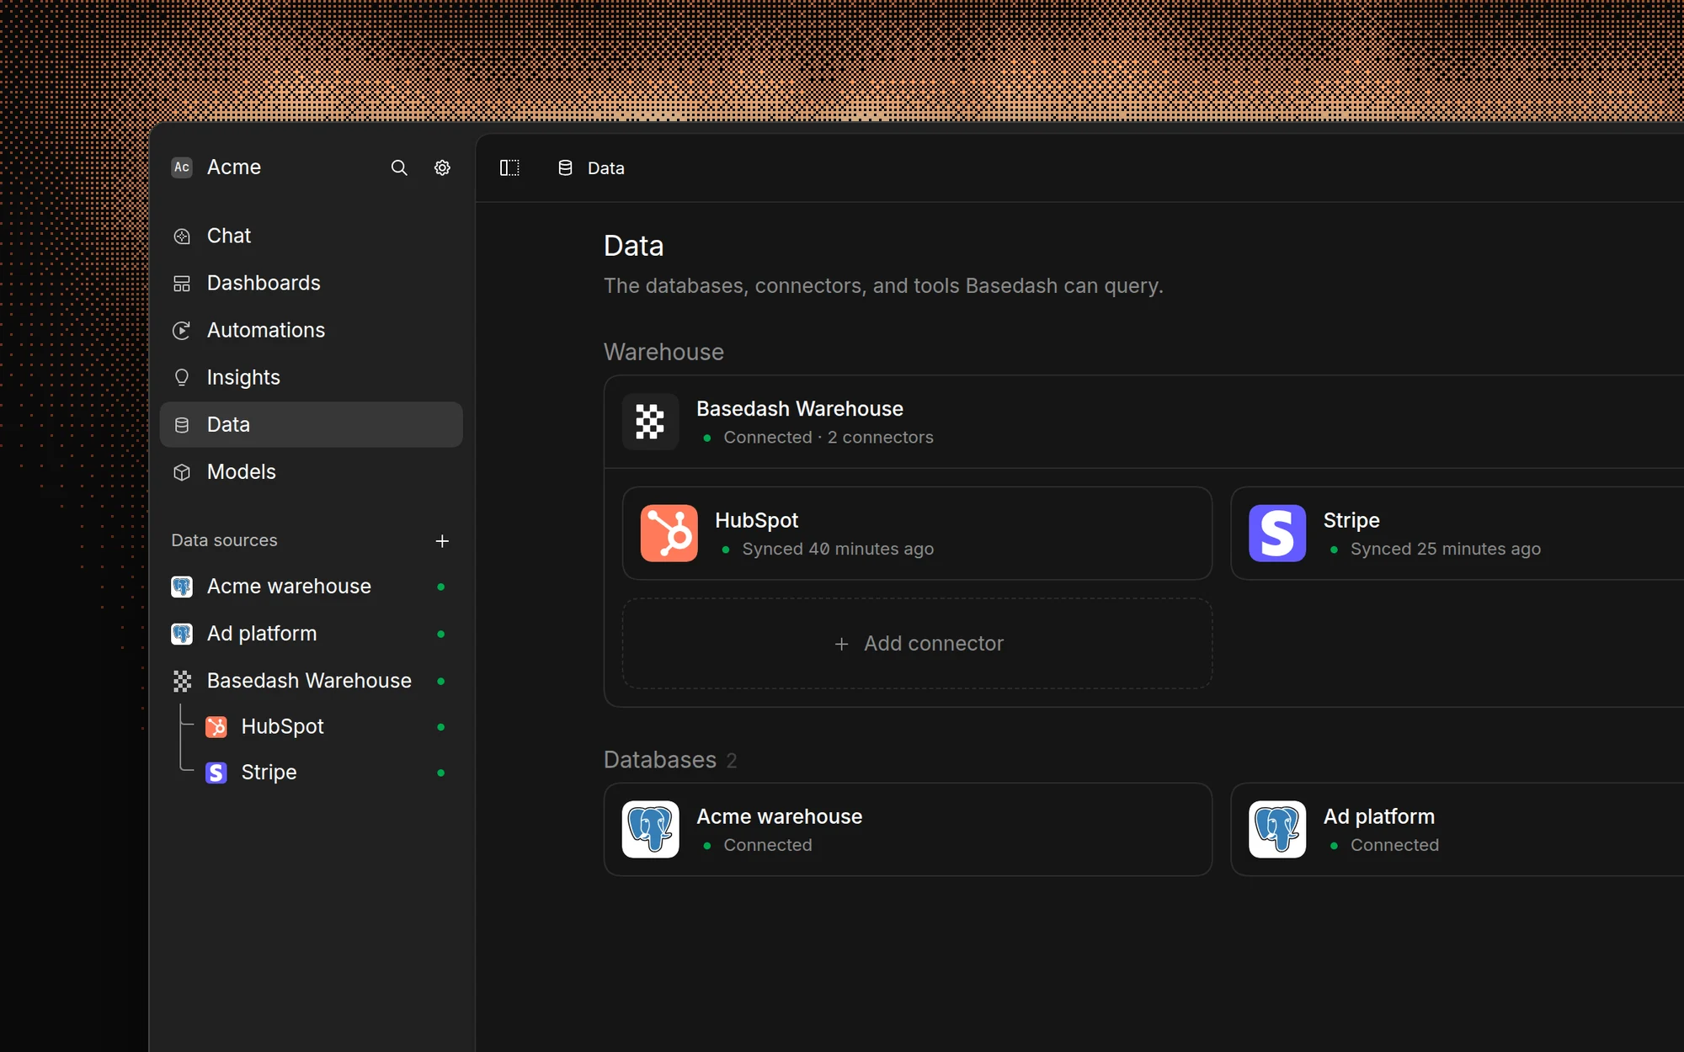Click Ad platform Postgres icon in Databases
Image resolution: width=1684 pixels, height=1052 pixels.
[x=1277, y=829]
